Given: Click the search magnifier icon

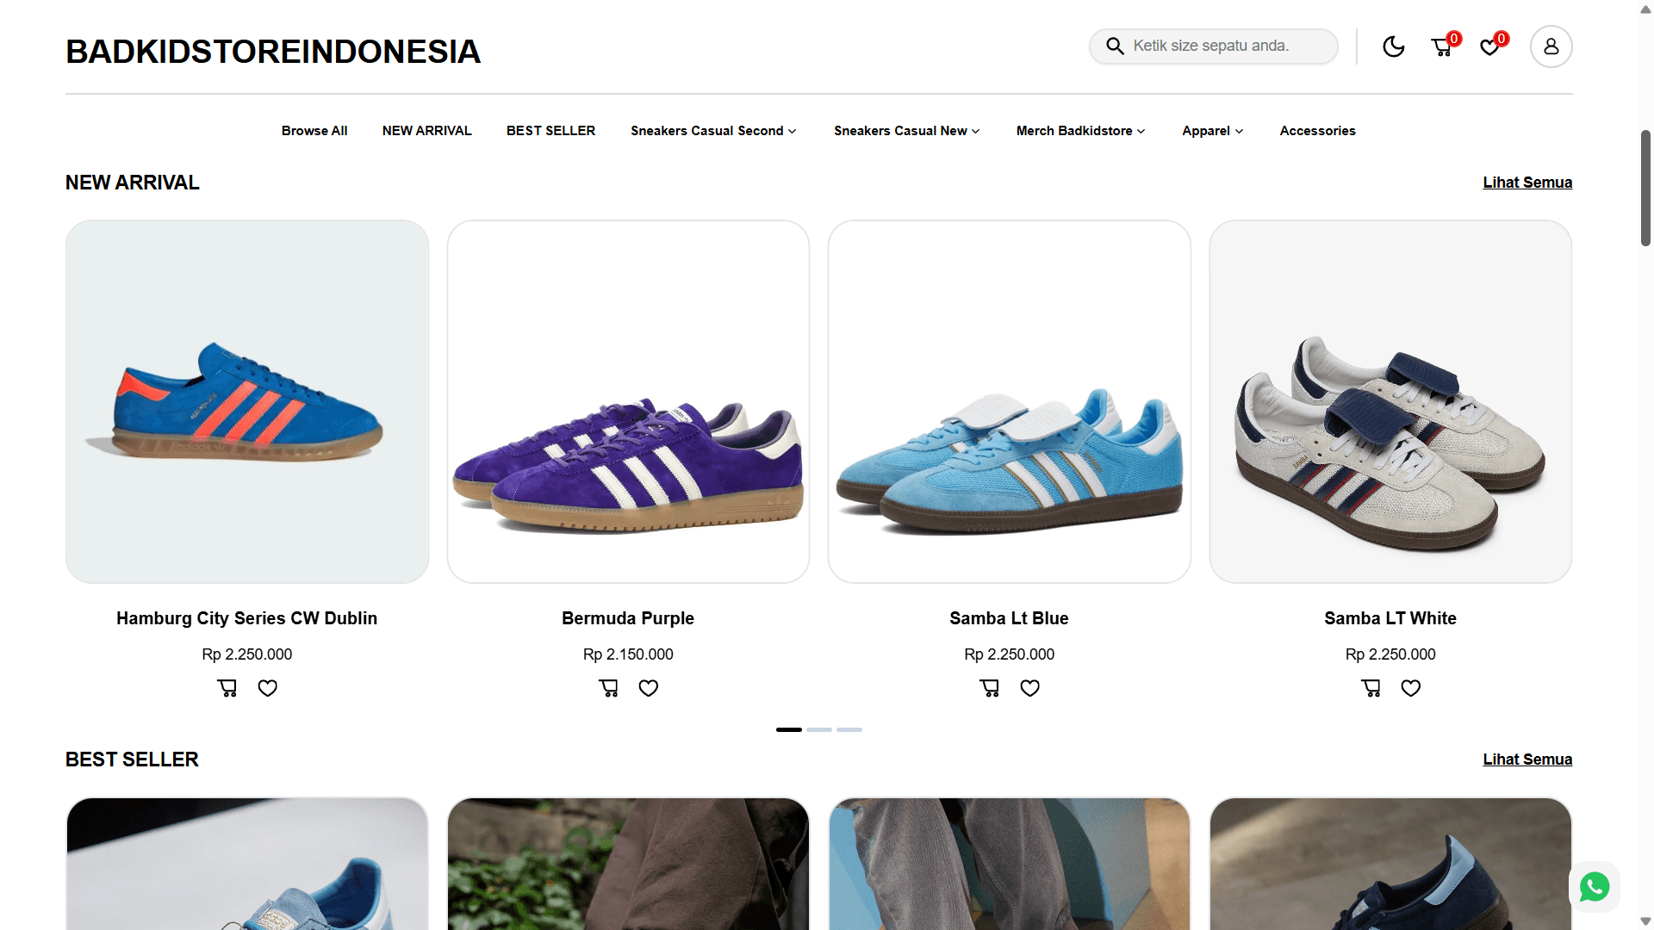Looking at the screenshot, I should click(x=1115, y=46).
